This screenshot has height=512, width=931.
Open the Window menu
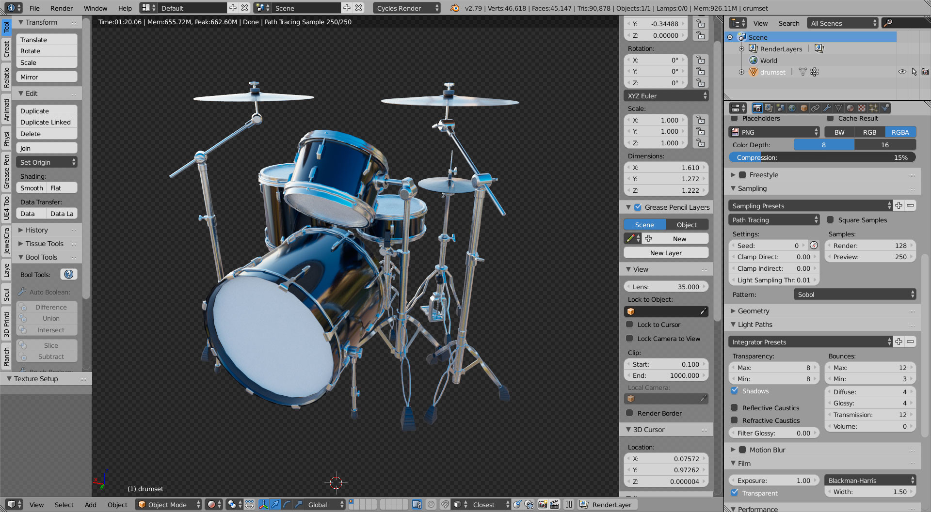click(95, 8)
